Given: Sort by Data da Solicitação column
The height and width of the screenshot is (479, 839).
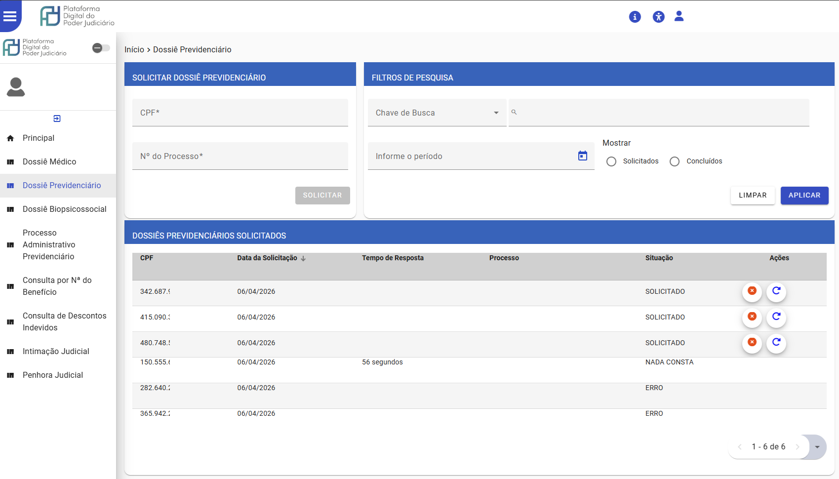Looking at the screenshot, I should pyautogui.click(x=267, y=258).
